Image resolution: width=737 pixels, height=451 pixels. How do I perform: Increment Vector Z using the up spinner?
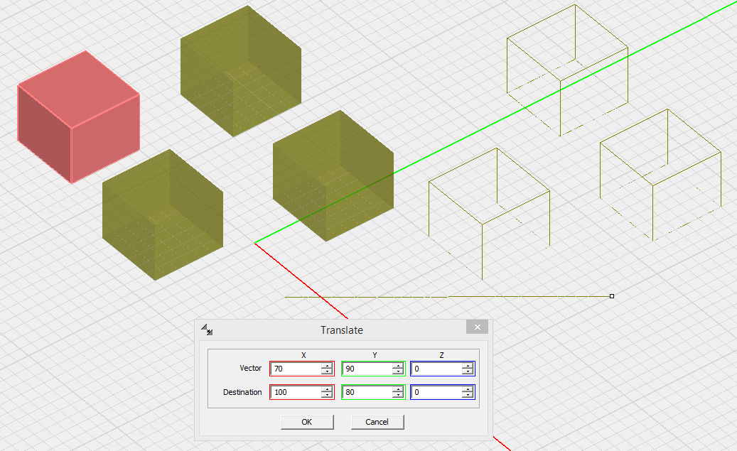click(467, 366)
